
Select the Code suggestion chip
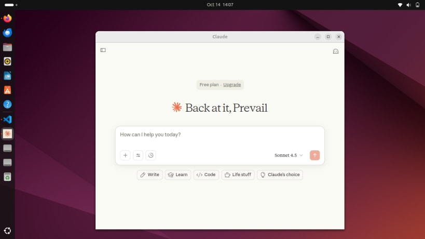coord(206,175)
